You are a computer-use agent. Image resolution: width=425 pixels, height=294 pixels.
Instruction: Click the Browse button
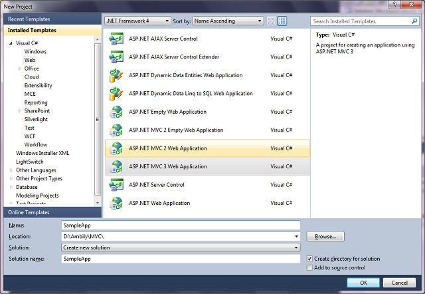click(325, 236)
